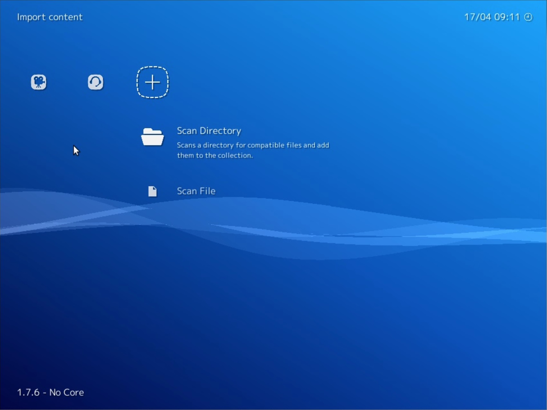The height and width of the screenshot is (410, 547).
Task: Click the Scan Directory folder icon
Action: [152, 137]
